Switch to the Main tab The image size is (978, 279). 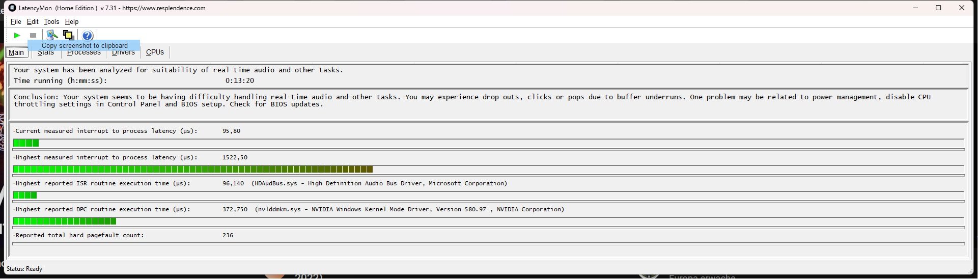click(x=16, y=52)
